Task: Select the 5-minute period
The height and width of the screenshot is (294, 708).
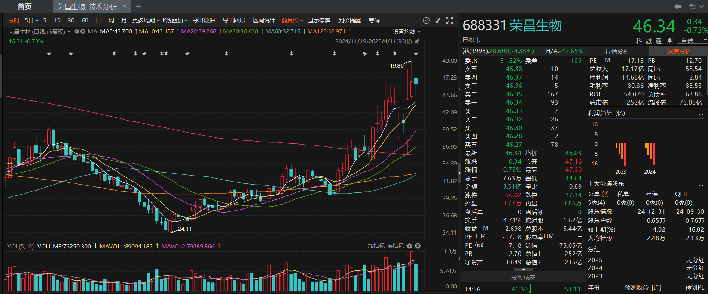Action: click(x=45, y=20)
